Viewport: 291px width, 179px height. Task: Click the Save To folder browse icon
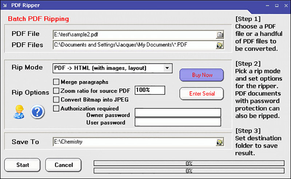pyautogui.click(x=220, y=142)
